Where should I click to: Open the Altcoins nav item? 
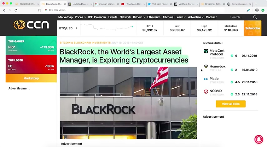(x=168, y=17)
